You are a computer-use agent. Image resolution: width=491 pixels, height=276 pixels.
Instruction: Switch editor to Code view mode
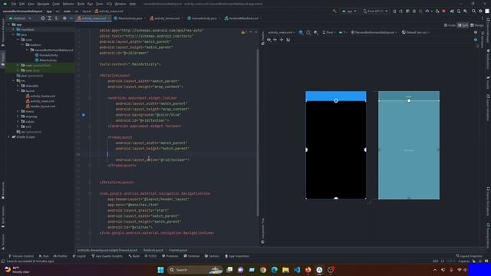point(450,25)
